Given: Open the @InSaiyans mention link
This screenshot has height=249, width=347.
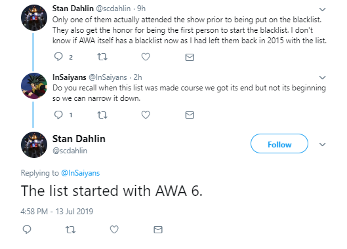Looking at the screenshot, I should tap(80, 173).
